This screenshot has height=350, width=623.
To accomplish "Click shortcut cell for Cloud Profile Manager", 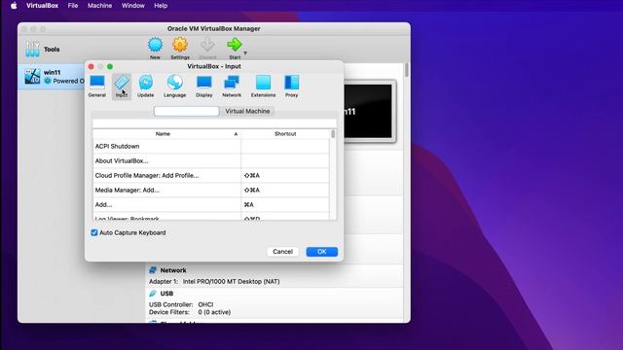I will coord(285,175).
